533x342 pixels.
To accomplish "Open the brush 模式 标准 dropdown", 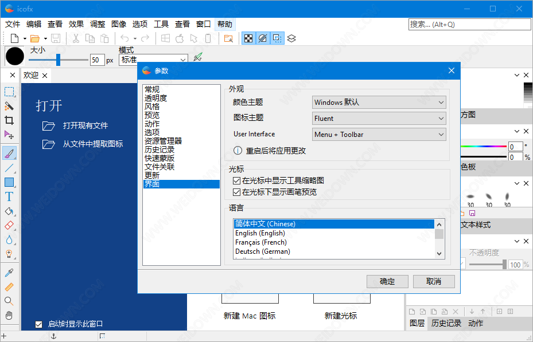I will tap(153, 60).
